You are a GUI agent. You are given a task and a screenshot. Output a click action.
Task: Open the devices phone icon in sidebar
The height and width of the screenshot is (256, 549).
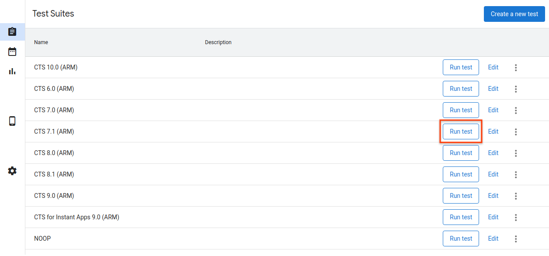[x=12, y=121]
